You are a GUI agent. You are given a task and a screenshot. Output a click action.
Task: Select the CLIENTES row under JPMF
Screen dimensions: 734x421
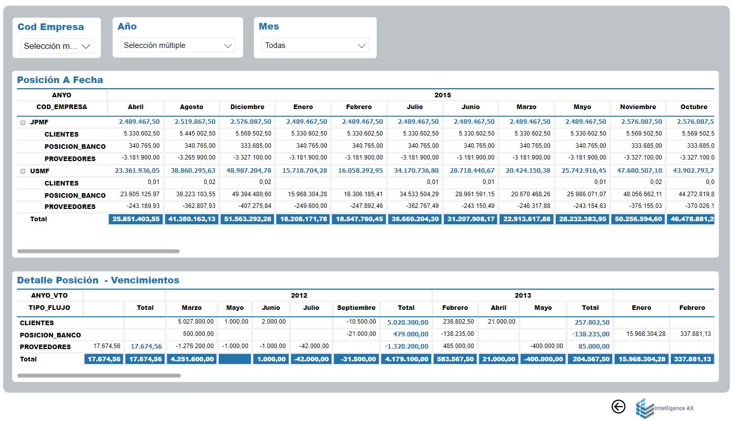tap(62, 135)
